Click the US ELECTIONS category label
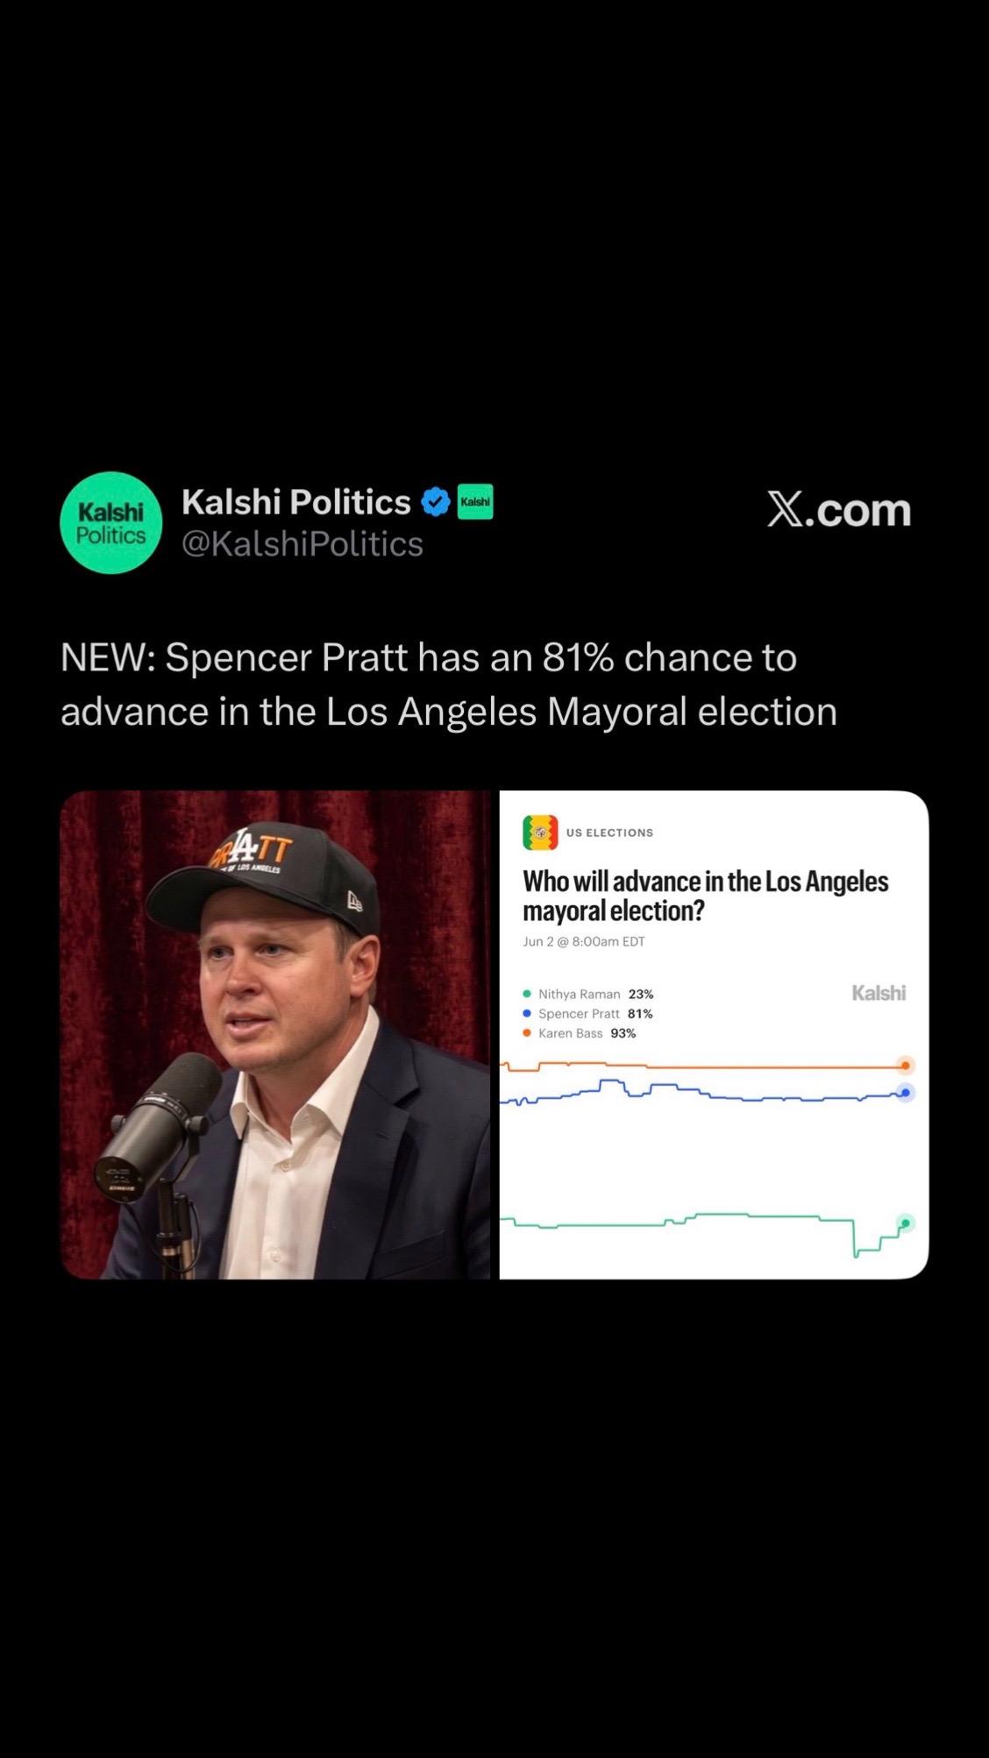989x1758 pixels. coord(610,833)
